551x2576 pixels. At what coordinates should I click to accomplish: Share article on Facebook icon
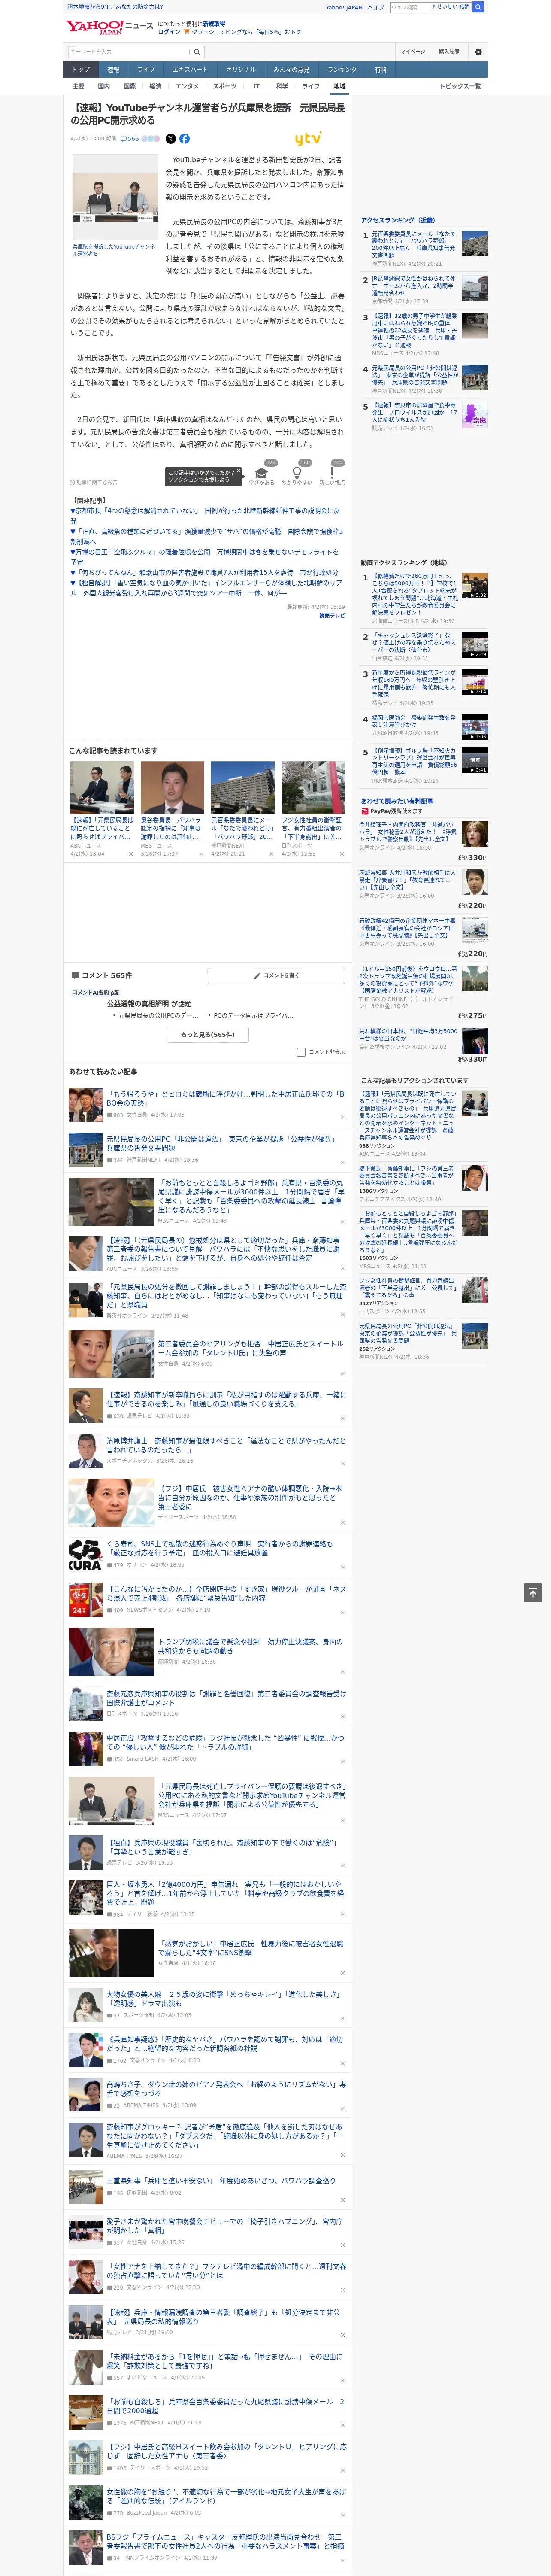(184, 139)
